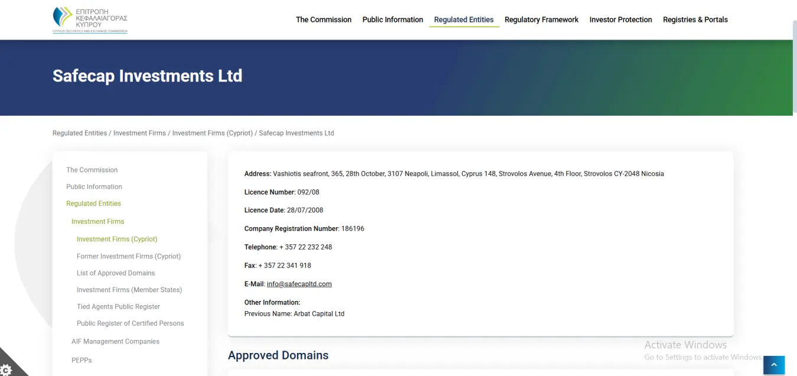The image size is (797, 376).
Task: Open Investment Firms (Cypriot) breadcrumb
Action: (x=212, y=133)
